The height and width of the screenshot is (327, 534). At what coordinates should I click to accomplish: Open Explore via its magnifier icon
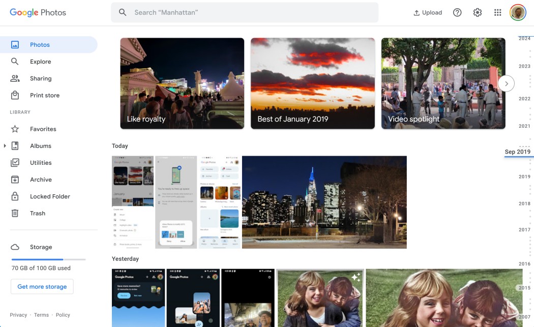(x=15, y=62)
